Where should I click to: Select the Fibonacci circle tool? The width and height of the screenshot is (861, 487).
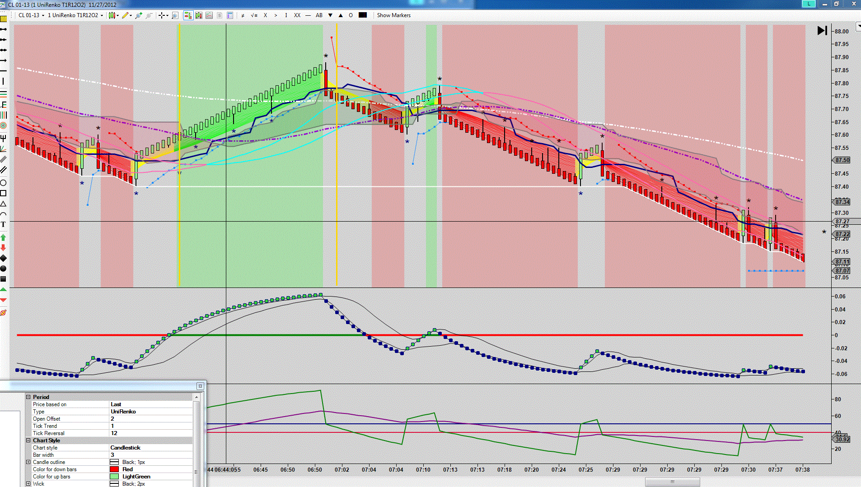4,125
